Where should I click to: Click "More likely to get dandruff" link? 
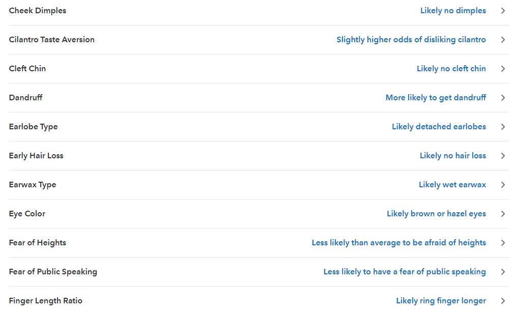coord(436,98)
